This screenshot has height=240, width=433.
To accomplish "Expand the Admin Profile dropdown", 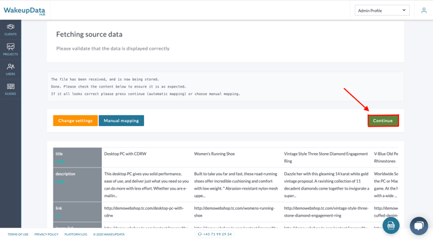I will 382,11.
